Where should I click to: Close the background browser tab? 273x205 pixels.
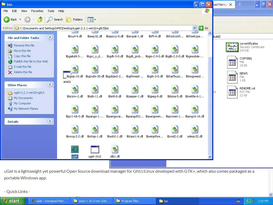231,5
